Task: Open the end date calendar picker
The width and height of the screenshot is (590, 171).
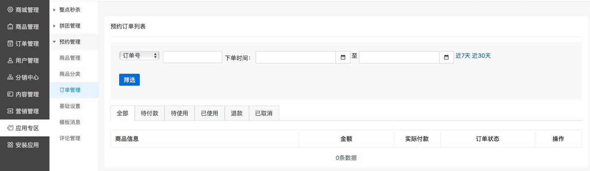Action: (447, 57)
